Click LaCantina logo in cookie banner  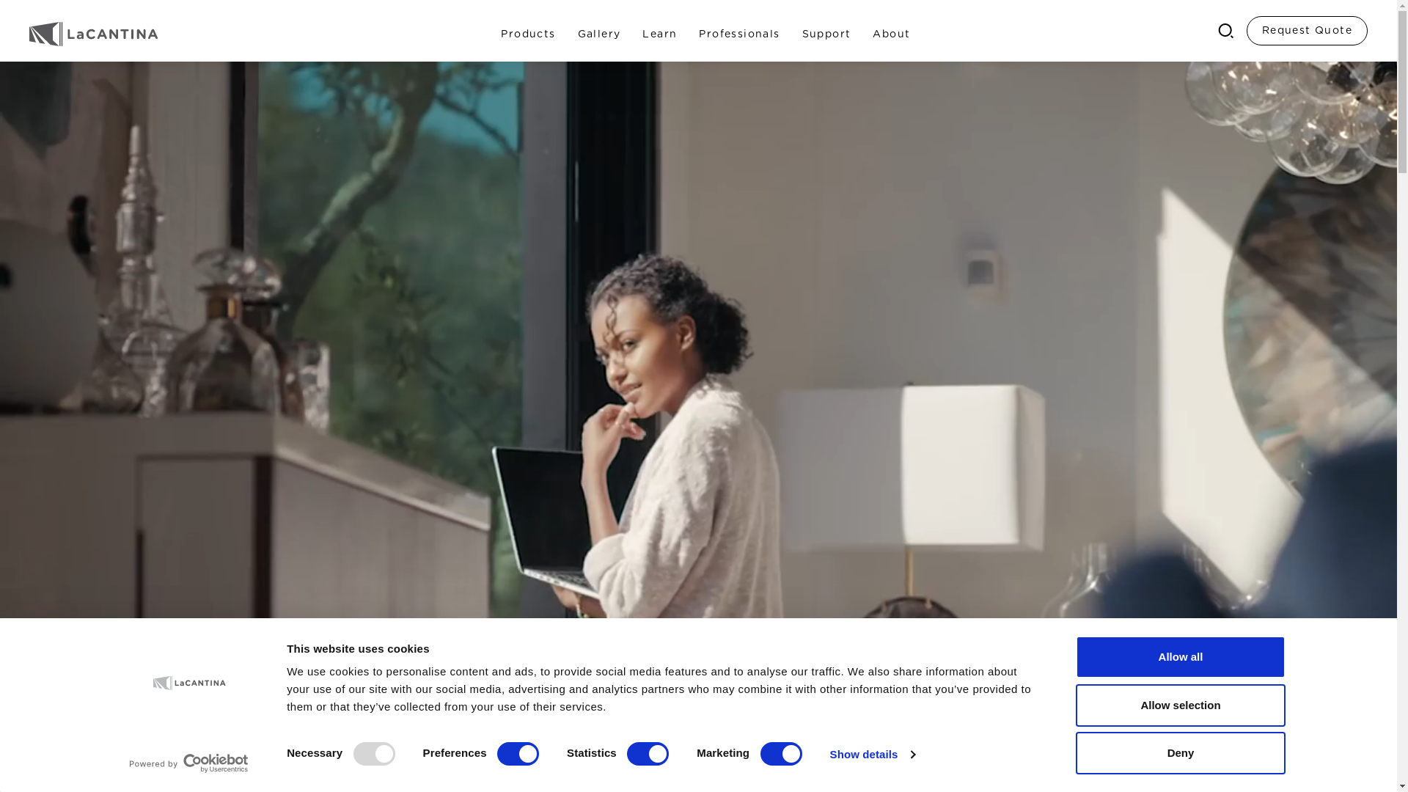189,683
